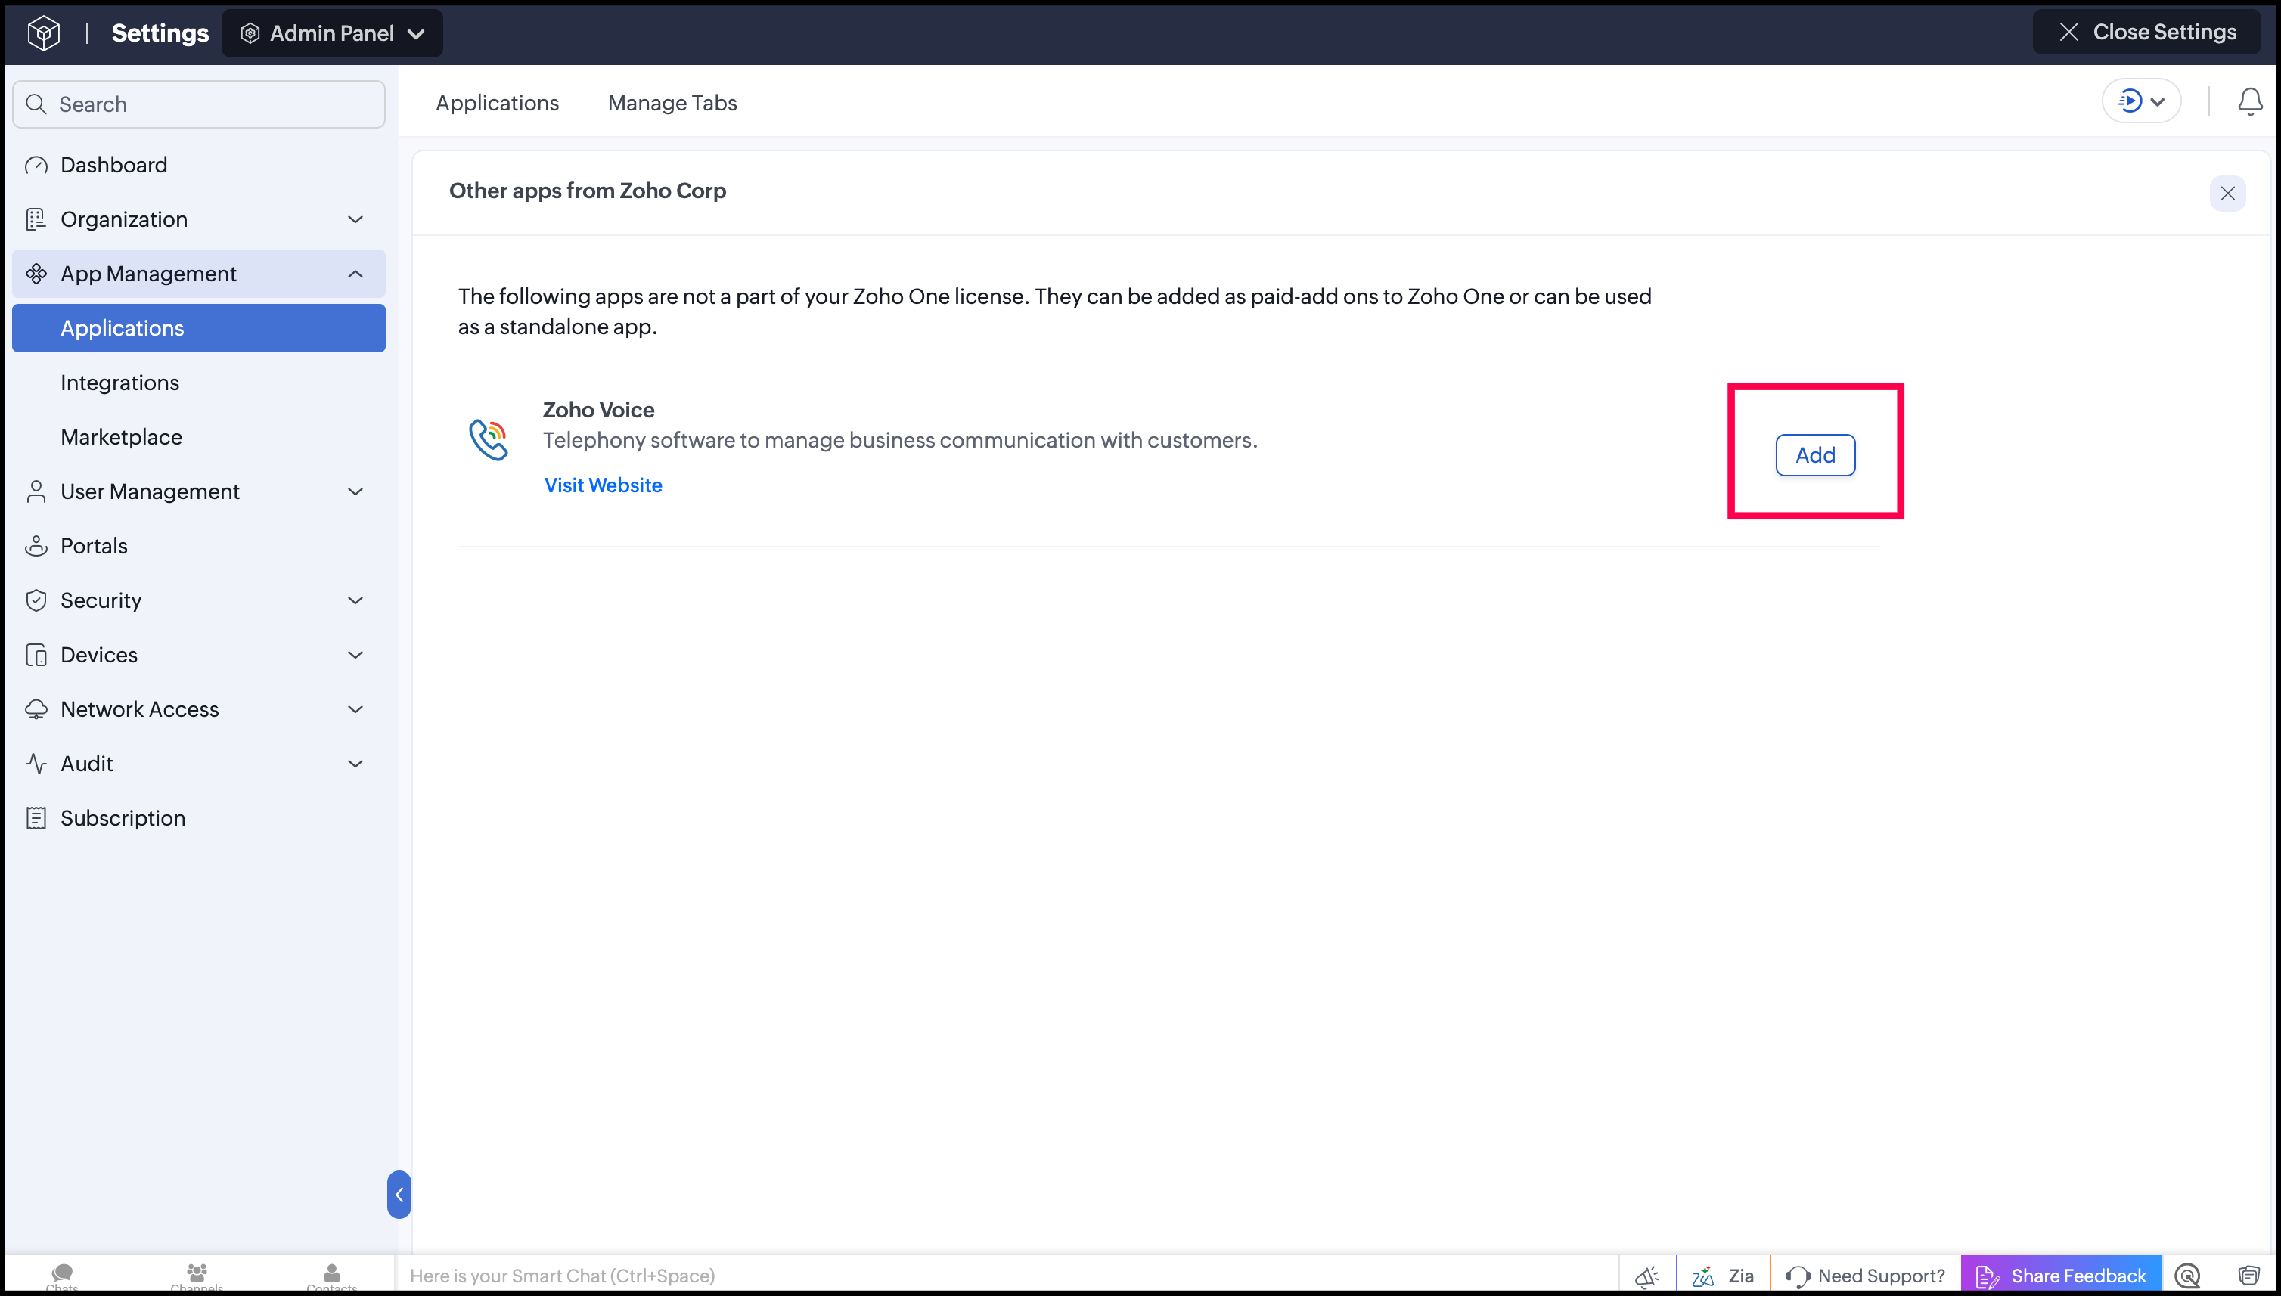Click into the Smart Chat input
The width and height of the screenshot is (2281, 1296).
click(1006, 1276)
